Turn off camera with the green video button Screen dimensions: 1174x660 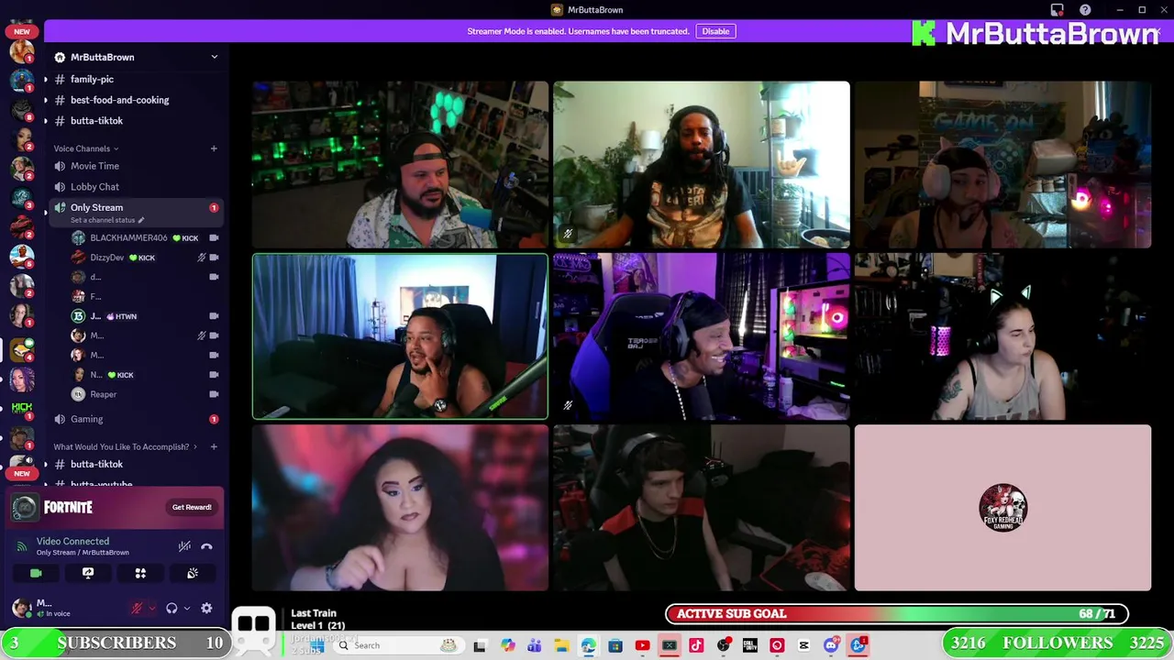pyautogui.click(x=36, y=573)
